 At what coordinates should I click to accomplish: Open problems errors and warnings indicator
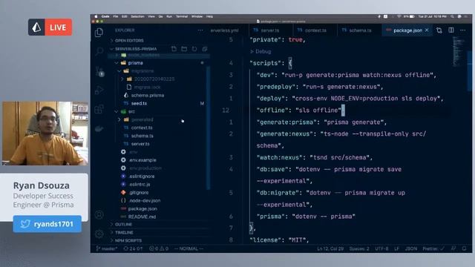[159, 249]
